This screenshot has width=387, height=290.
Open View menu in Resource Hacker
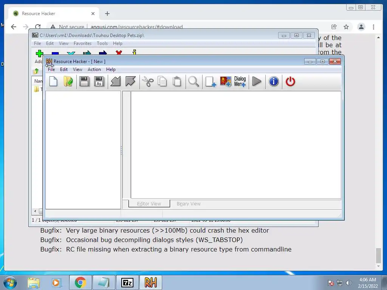point(77,69)
